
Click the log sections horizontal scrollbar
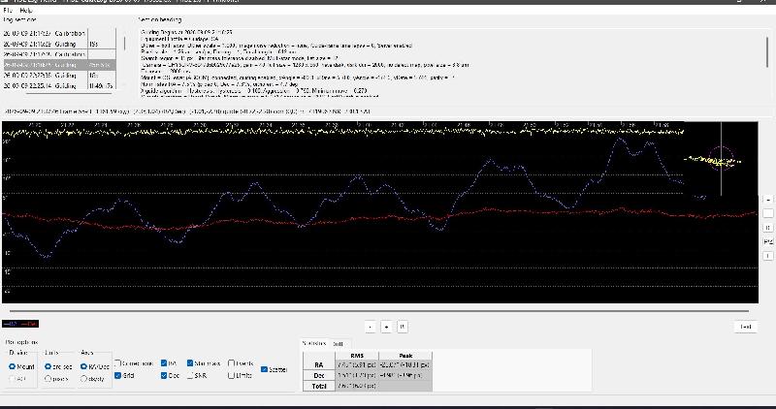69,92
